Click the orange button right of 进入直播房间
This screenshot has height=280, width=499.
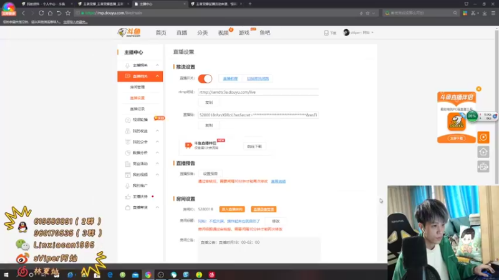tap(263, 209)
